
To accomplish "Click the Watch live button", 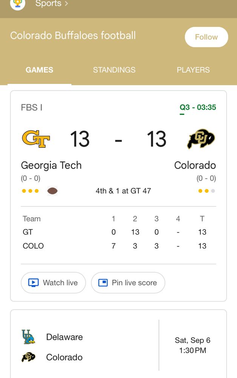I will click(x=54, y=282).
